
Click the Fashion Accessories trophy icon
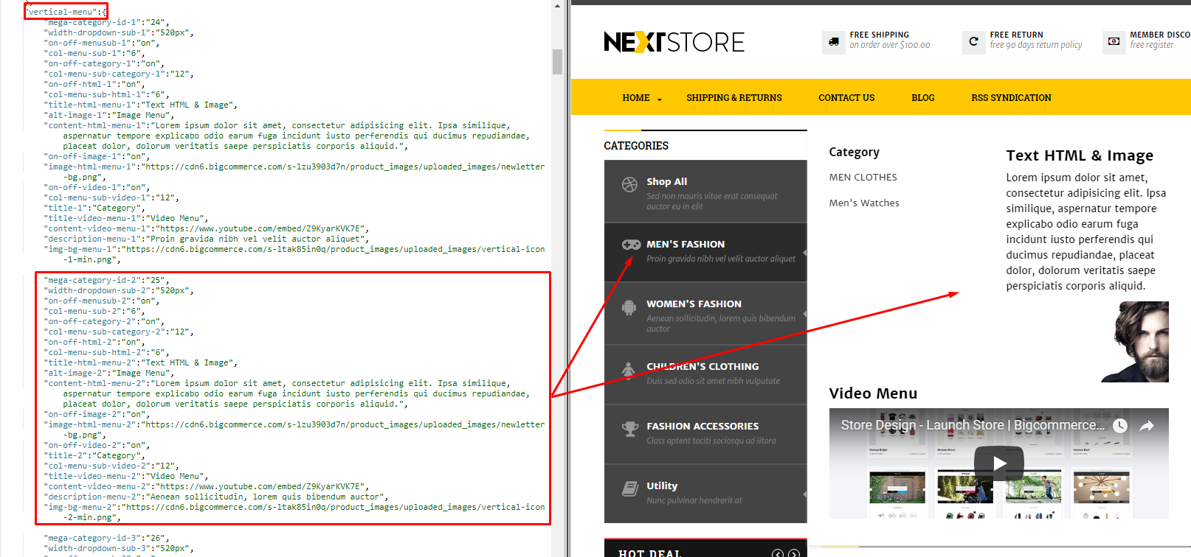pos(629,429)
